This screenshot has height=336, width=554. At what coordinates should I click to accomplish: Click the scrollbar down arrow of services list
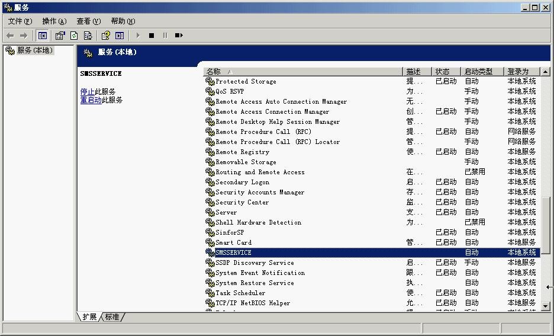pyautogui.click(x=545, y=306)
